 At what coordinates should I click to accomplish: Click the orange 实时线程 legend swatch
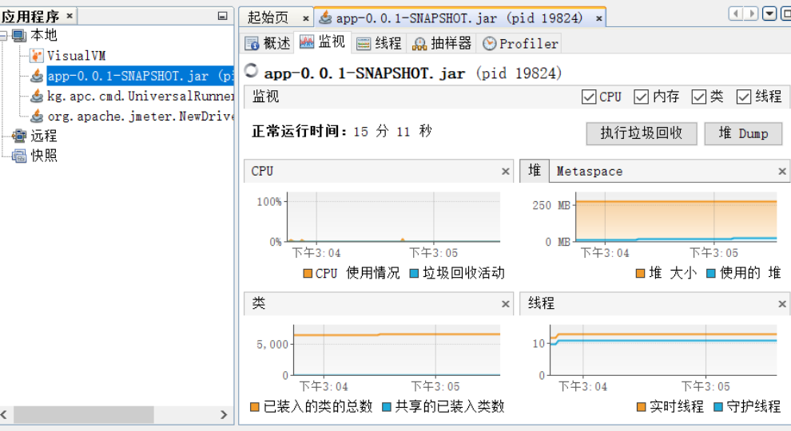click(x=641, y=407)
